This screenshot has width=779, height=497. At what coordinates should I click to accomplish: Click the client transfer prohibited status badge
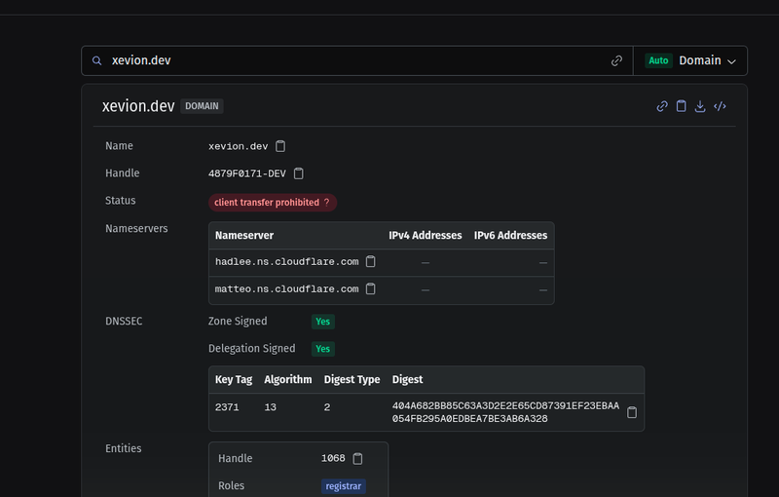click(272, 203)
